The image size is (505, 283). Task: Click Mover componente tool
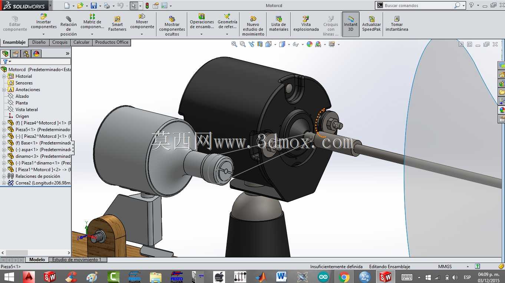142,21
